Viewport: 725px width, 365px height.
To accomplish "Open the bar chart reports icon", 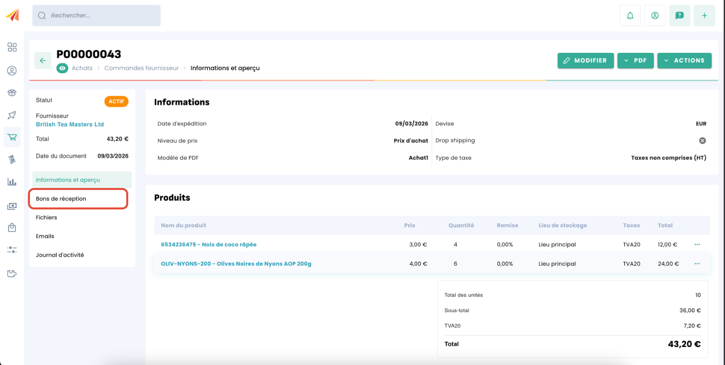I will [x=12, y=182].
